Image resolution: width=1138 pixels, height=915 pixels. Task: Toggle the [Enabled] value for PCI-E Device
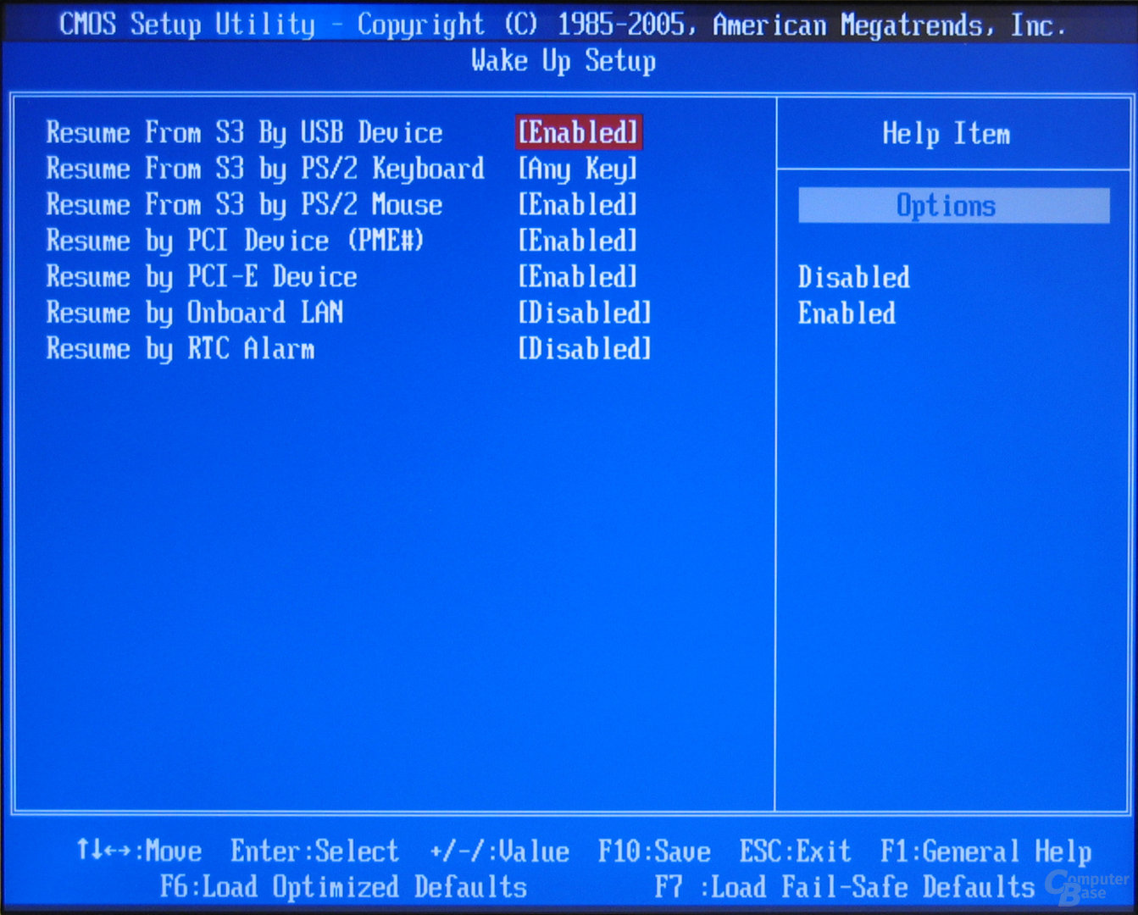577,277
